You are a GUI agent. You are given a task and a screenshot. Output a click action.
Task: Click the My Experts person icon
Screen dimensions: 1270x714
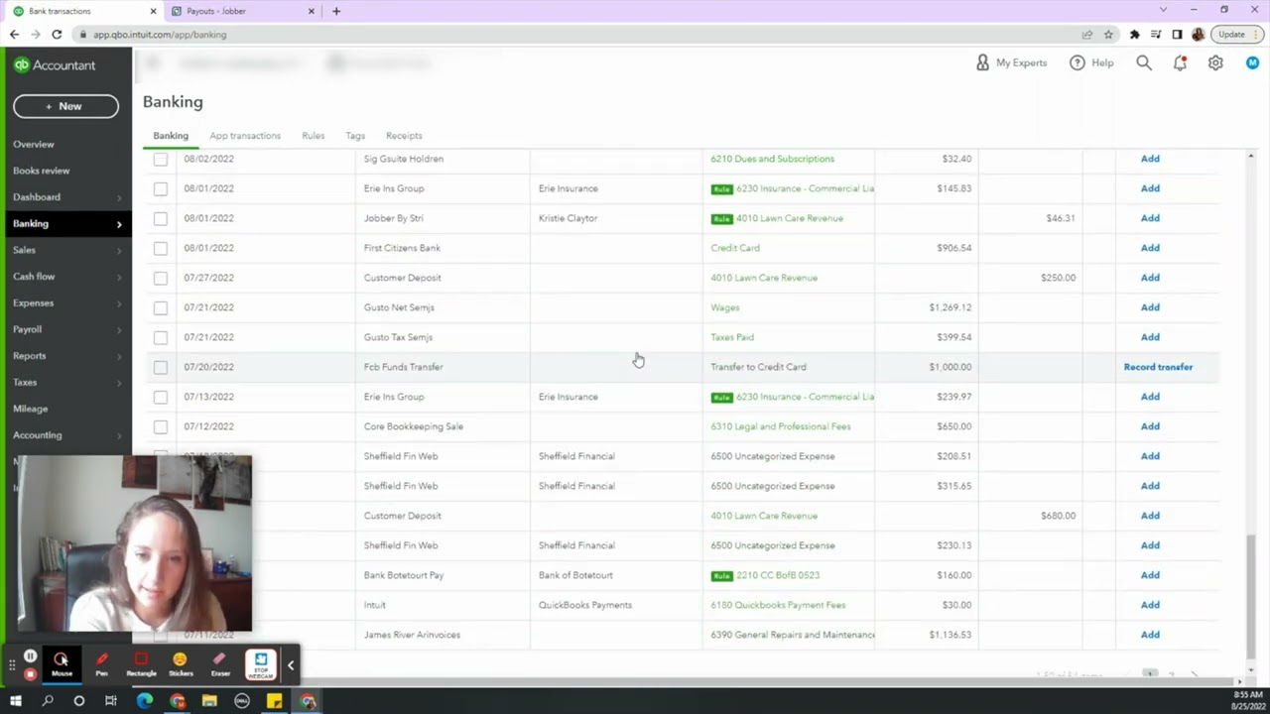tap(982, 62)
